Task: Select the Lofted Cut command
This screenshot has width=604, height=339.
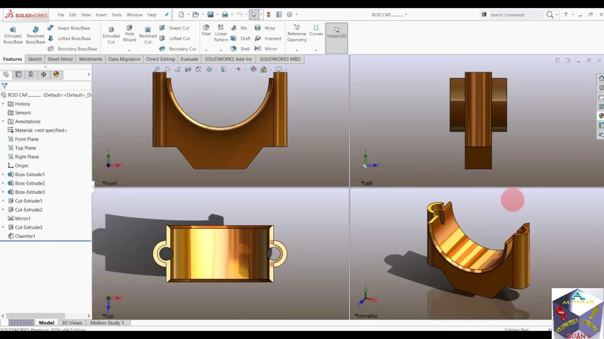Action: point(175,39)
